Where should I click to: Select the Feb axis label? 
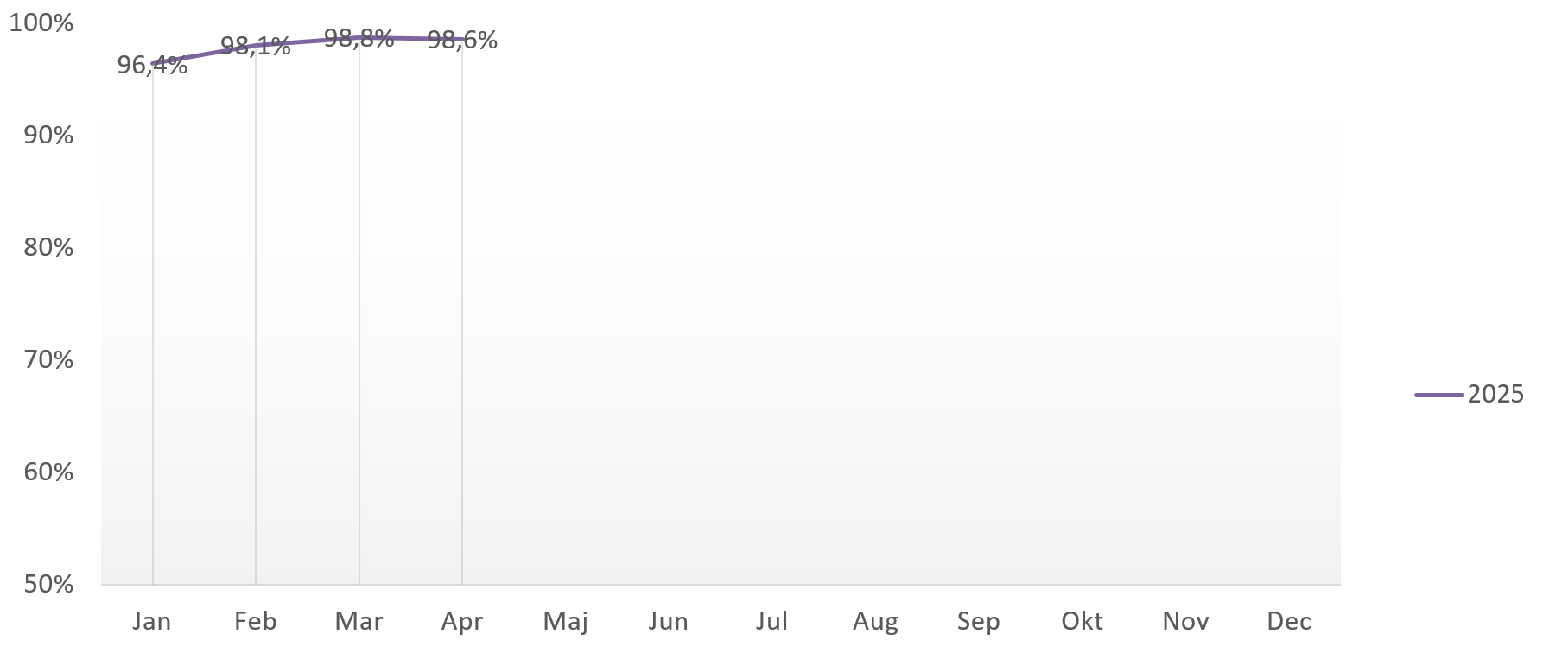[x=256, y=621]
